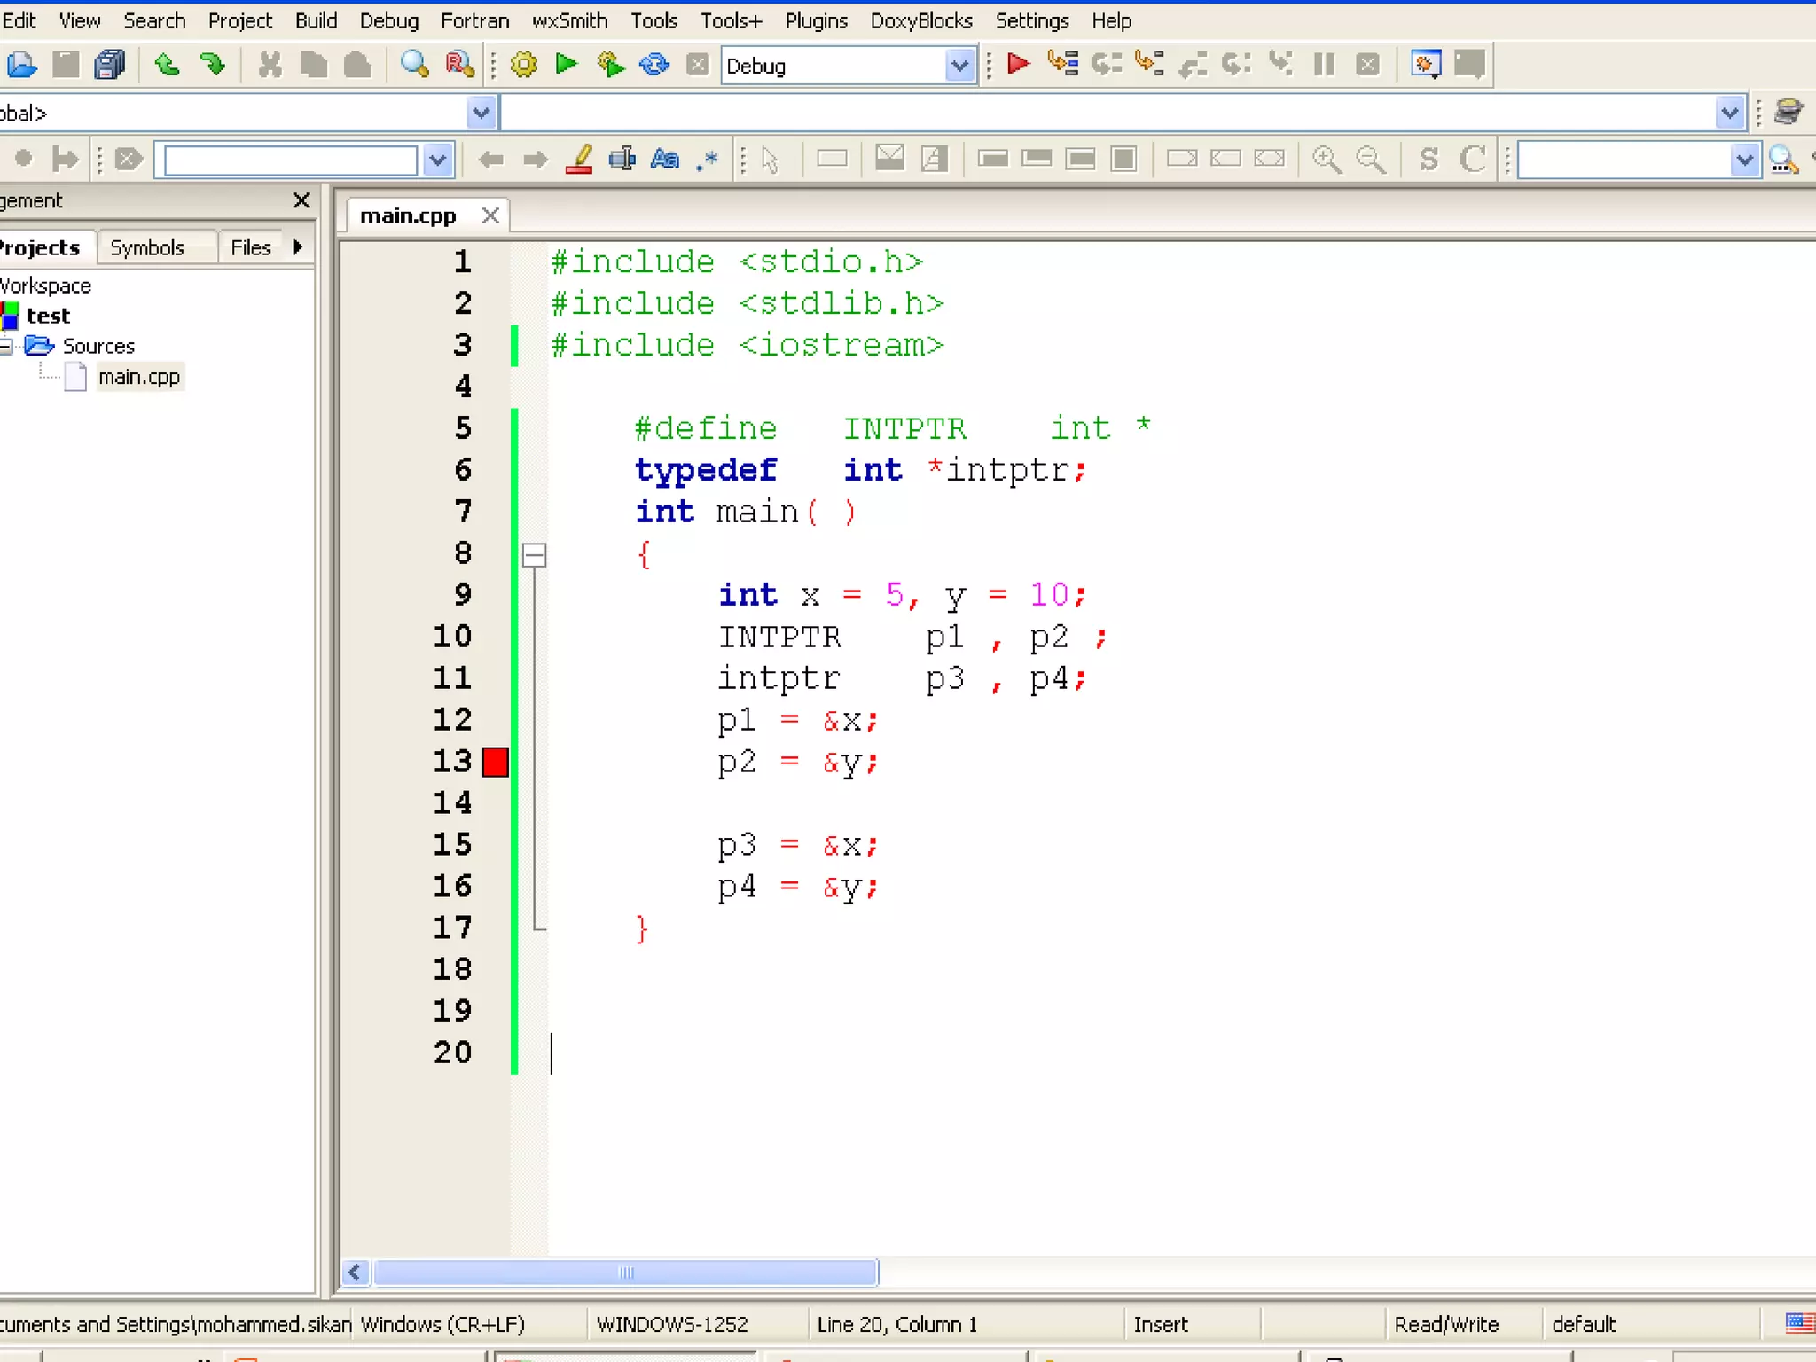
Task: Select main.cpp in the project tree
Action: click(138, 377)
